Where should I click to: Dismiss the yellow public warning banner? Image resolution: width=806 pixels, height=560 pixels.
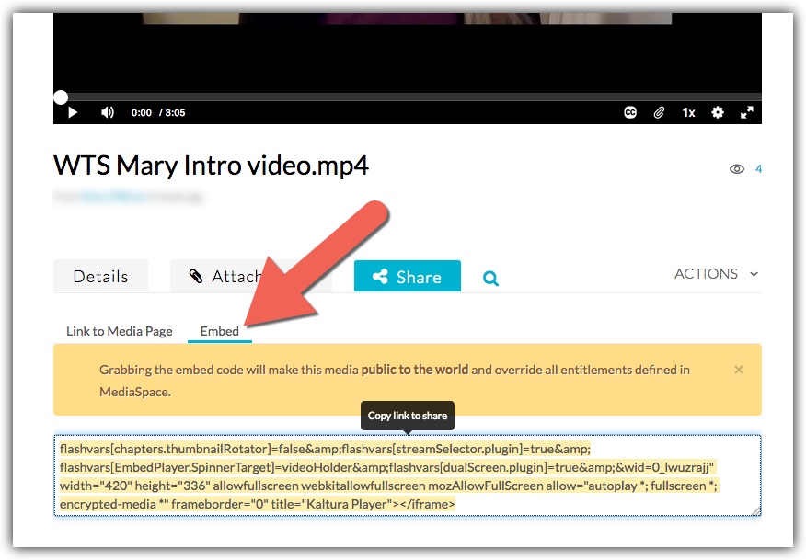click(x=739, y=370)
